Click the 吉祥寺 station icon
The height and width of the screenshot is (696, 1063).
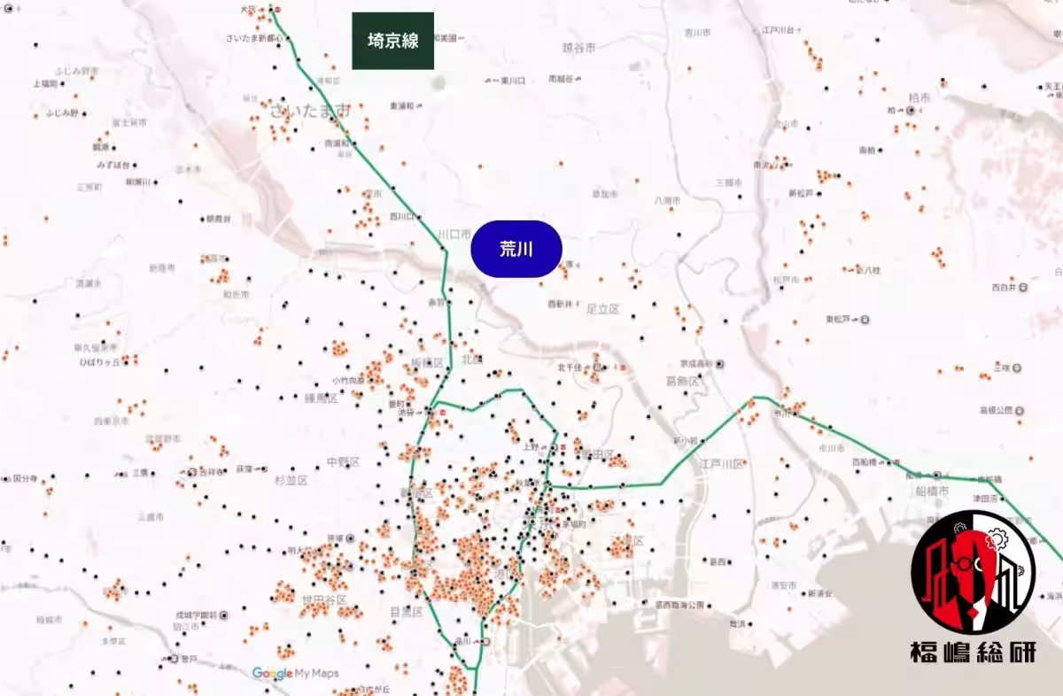tap(192, 472)
